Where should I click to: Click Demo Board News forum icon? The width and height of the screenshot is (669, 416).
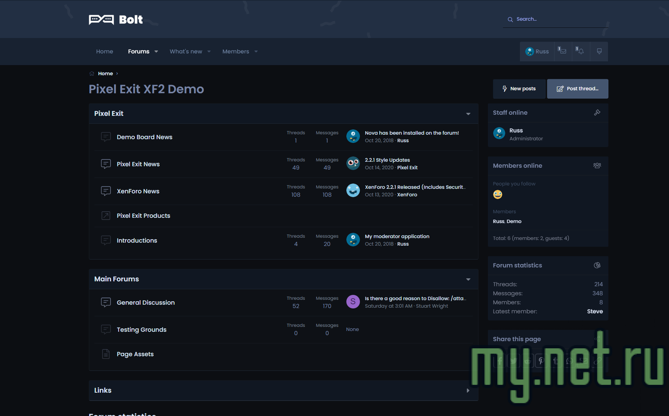coord(106,137)
